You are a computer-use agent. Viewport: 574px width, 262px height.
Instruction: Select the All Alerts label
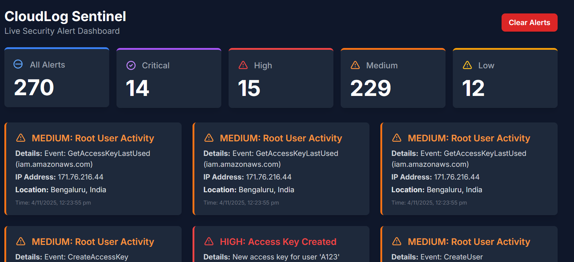pos(47,65)
